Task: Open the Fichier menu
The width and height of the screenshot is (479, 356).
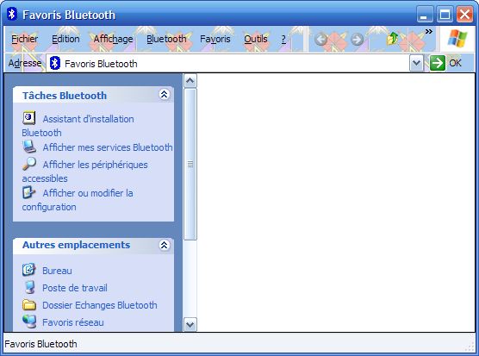Action: [24, 39]
